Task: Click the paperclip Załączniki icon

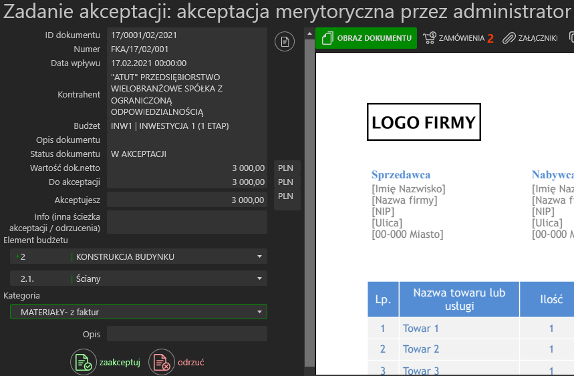Action: click(509, 38)
